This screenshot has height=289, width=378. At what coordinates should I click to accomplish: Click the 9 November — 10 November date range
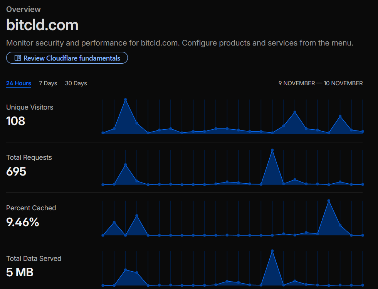coord(321,83)
